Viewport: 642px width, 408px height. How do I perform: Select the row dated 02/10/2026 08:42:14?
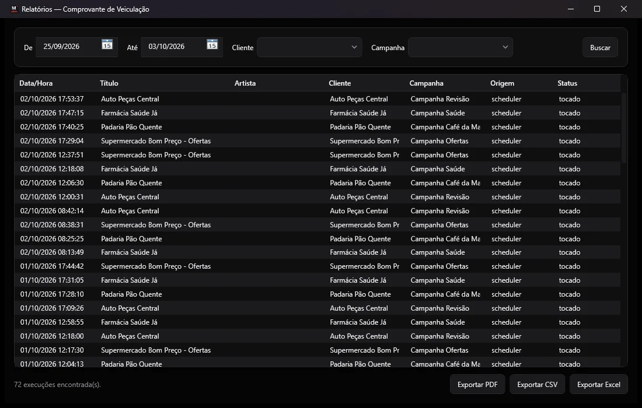point(317,210)
